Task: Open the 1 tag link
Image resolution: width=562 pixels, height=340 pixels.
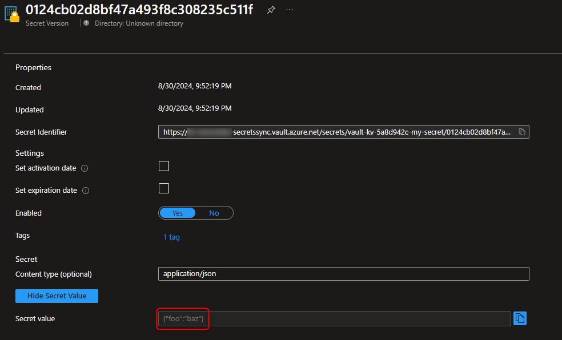Action: tap(171, 237)
